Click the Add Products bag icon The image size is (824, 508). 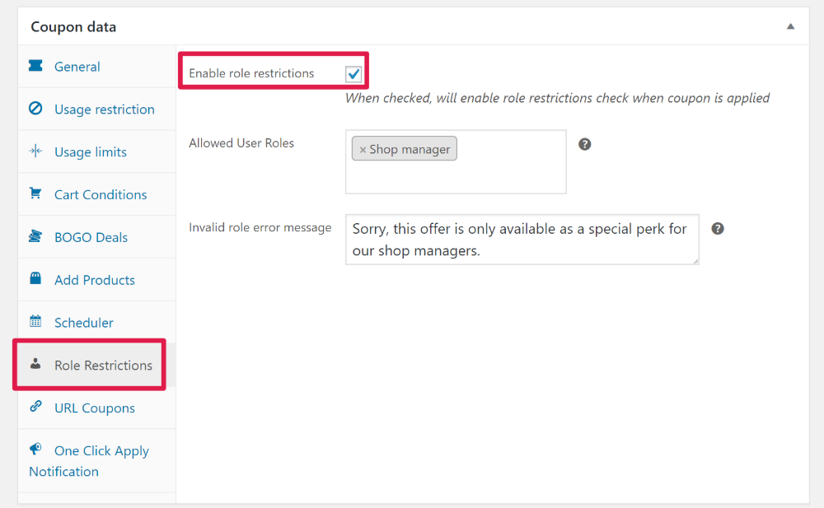coord(35,278)
